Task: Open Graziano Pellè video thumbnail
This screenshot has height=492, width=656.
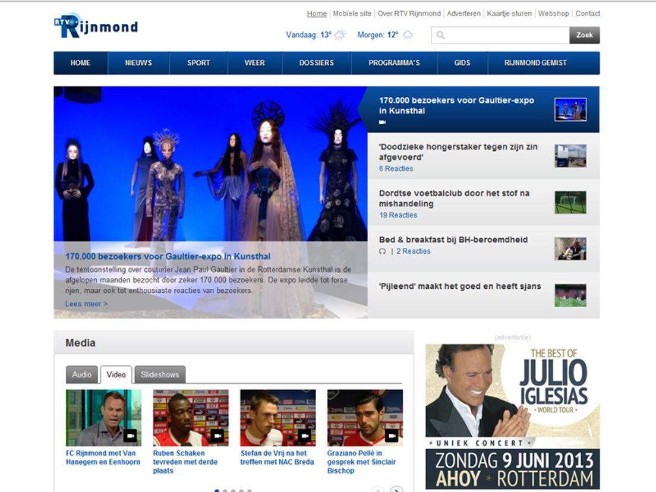Action: pos(365,418)
